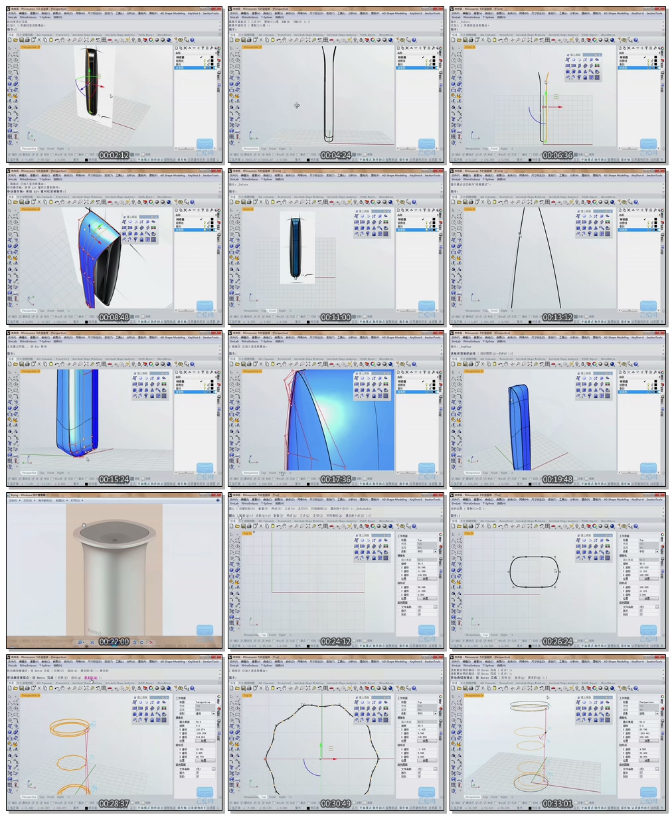The height and width of the screenshot is (817, 672).
Task: Open the video frame stamped 00:13:12
Action: (x=558, y=246)
